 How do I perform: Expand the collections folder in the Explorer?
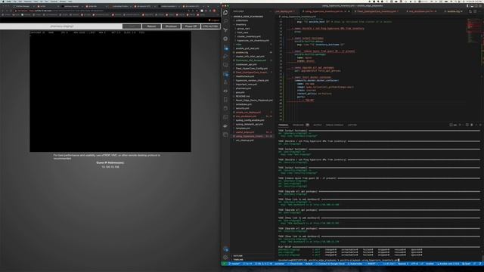pos(242,20)
